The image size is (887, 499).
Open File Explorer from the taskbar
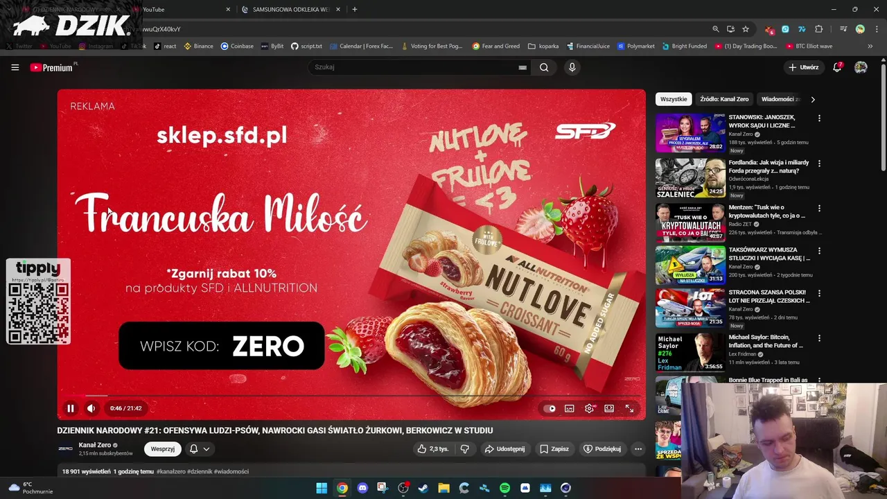click(443, 488)
